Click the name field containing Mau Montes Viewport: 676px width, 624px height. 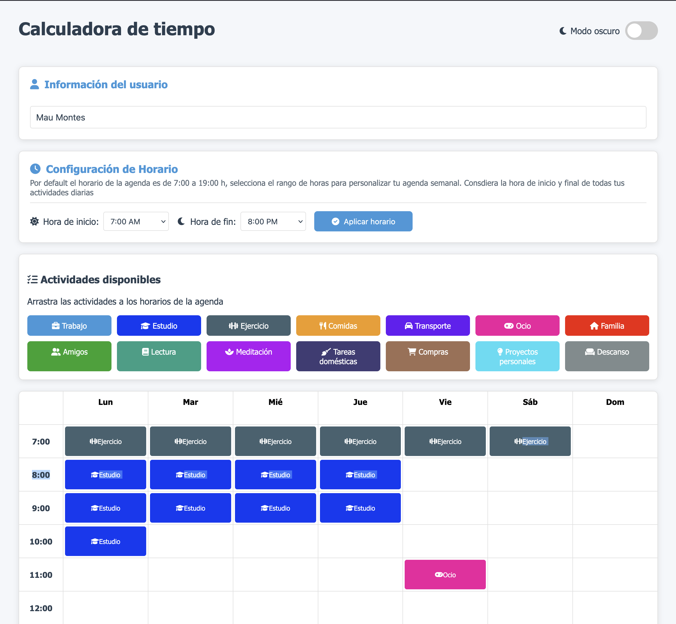click(338, 117)
